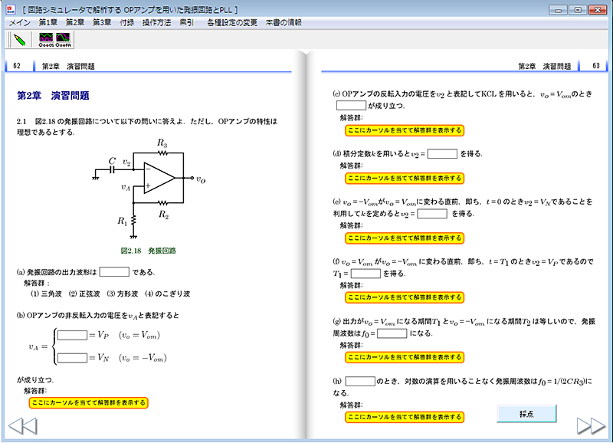Screen dimensions: 613x443
Task: Click answer choice (2) 正弦波
Action: point(84,294)
